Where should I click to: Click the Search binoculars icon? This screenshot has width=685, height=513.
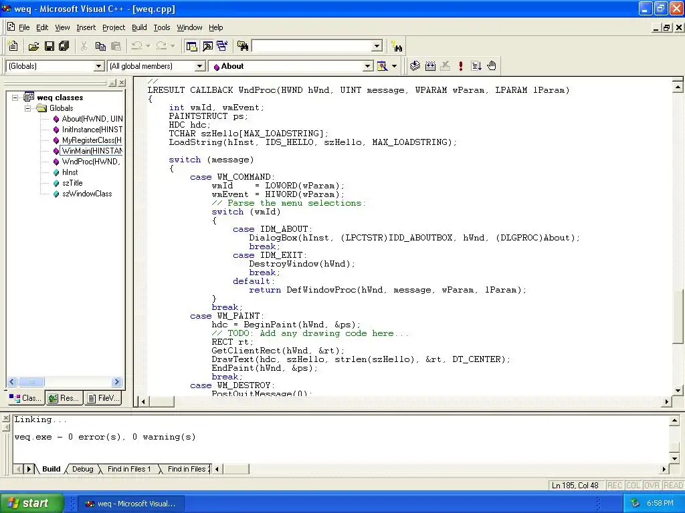(397, 46)
